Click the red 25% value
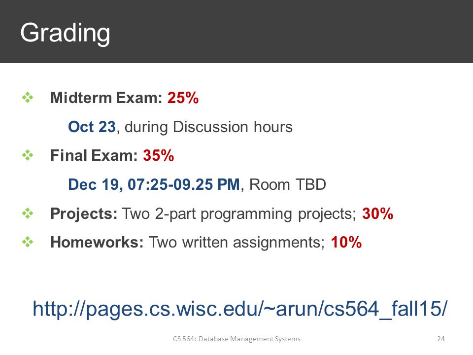473x355 pixels. coord(183,98)
